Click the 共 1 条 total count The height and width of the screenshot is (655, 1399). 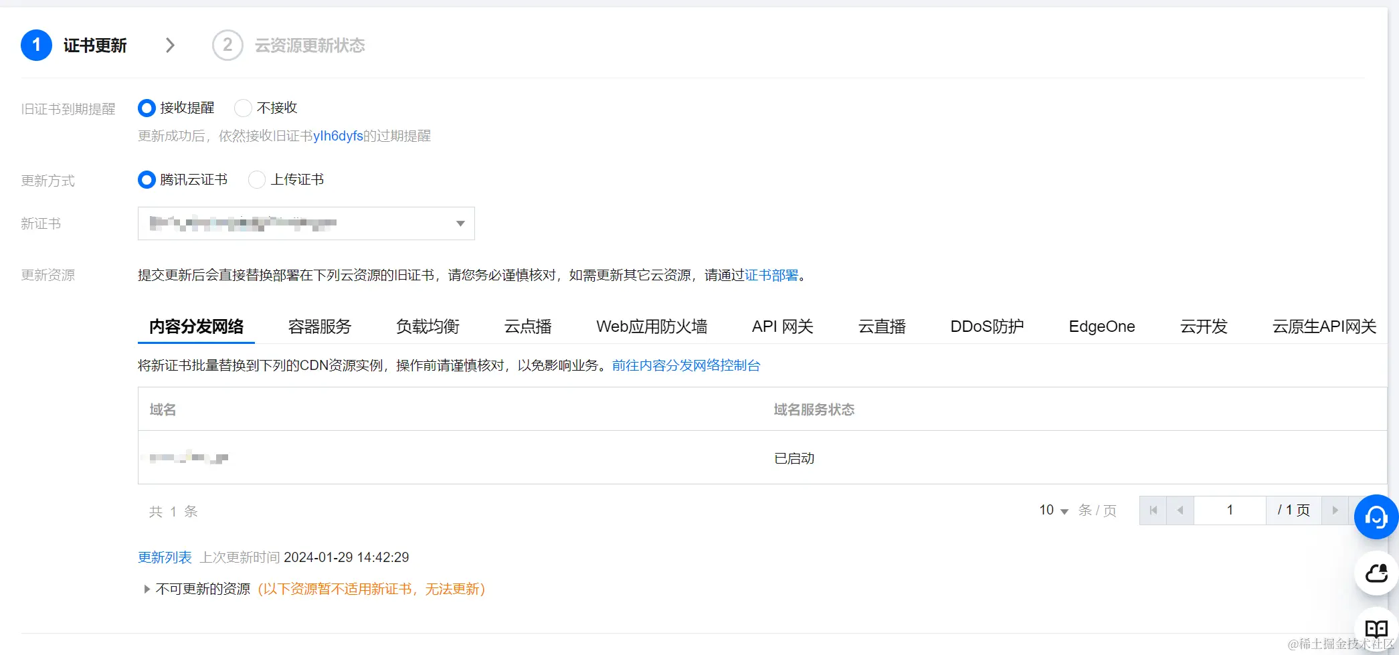173,512
